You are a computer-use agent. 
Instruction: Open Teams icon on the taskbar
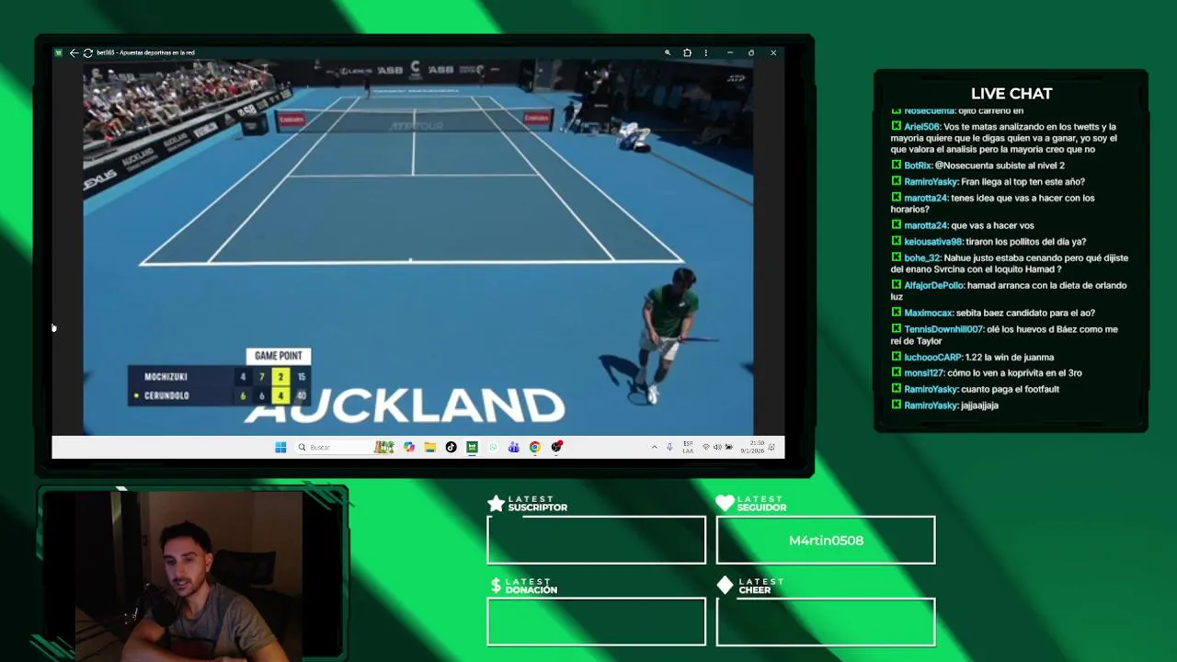513,447
